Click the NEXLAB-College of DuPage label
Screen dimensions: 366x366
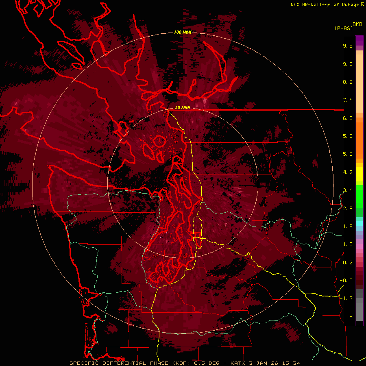(x=325, y=4)
